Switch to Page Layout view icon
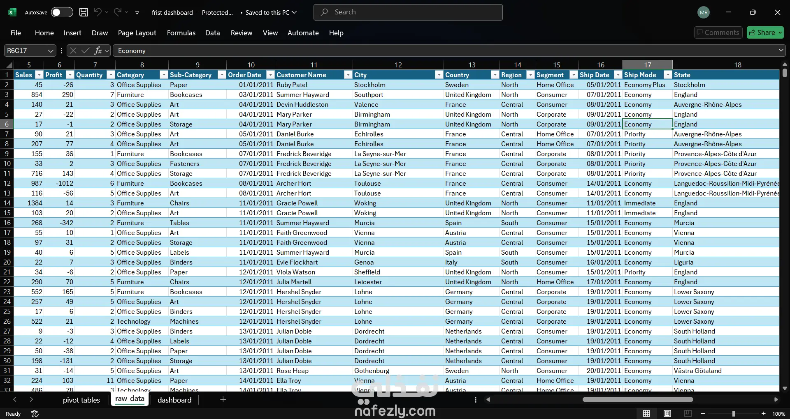This screenshot has height=419, width=790. (x=667, y=414)
